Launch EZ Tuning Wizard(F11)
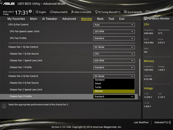 click(108, 12)
